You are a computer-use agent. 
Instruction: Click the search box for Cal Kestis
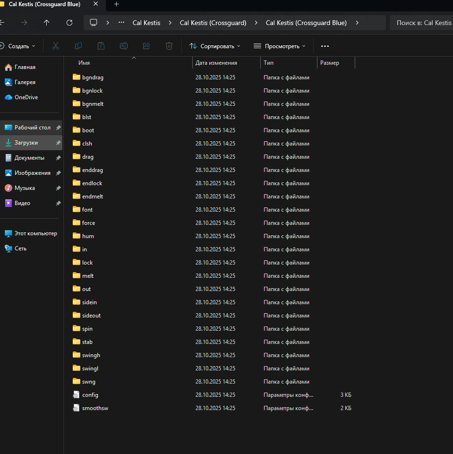pyautogui.click(x=421, y=23)
